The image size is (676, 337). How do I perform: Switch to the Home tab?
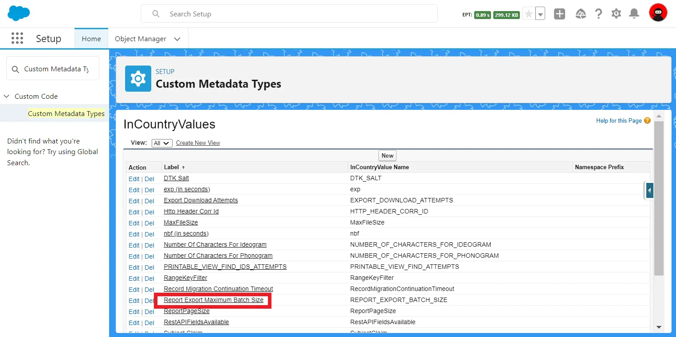(x=91, y=39)
